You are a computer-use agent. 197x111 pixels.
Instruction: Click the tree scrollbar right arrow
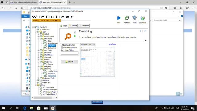pyautogui.click(x=56, y=98)
